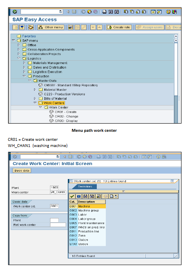This screenshot has width=187, height=271.
Task: Click the Plant field showing 1000
Action: click(x=55, y=188)
